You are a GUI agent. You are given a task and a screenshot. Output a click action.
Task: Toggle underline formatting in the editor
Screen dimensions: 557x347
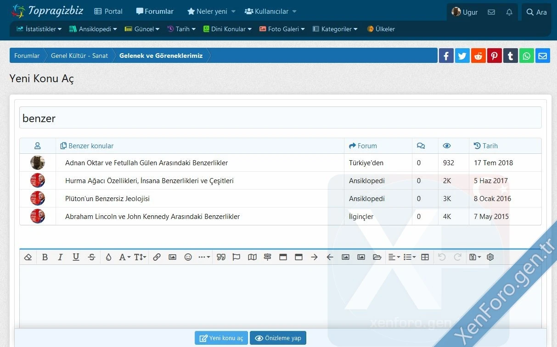76,257
